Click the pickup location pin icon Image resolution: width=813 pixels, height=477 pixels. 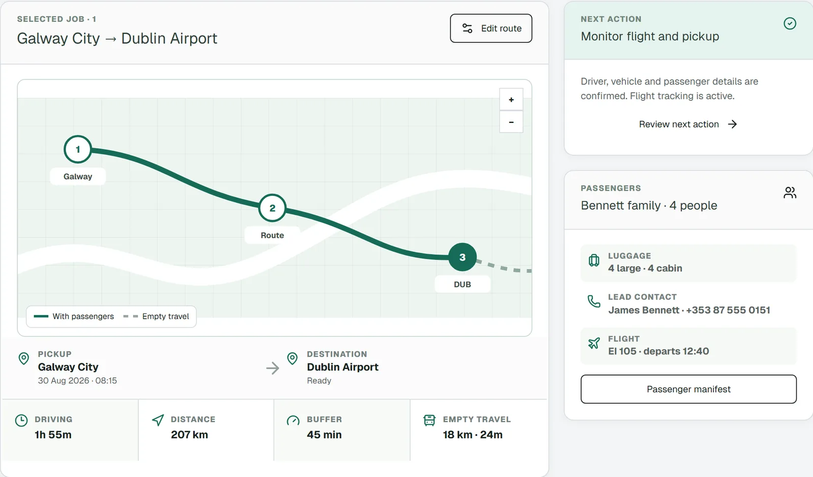click(x=23, y=358)
